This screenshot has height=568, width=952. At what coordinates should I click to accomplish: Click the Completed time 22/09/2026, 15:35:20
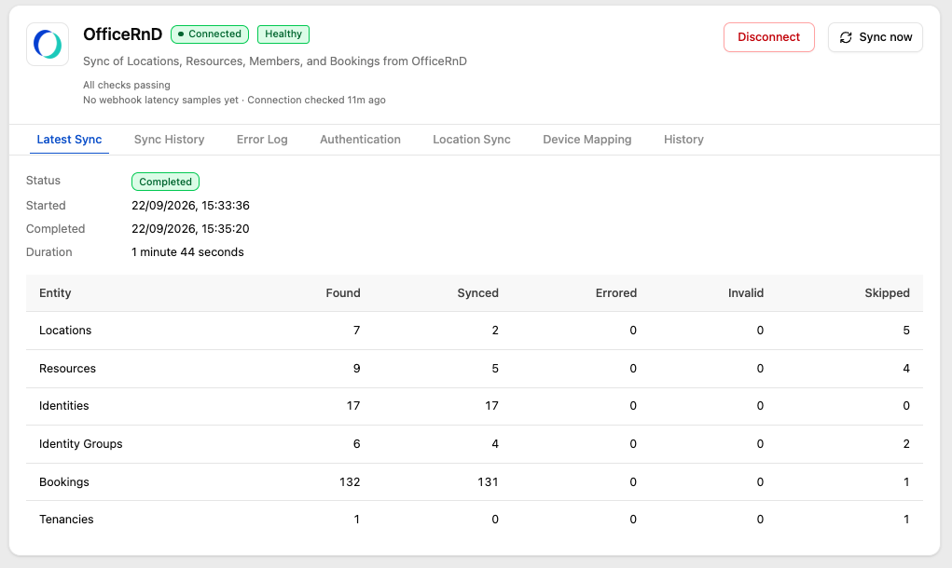(190, 228)
